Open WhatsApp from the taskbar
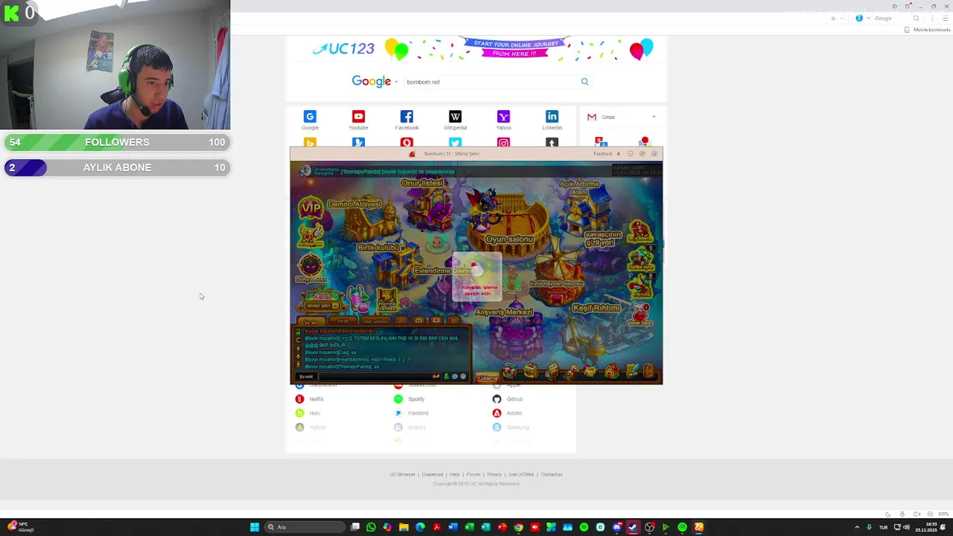The width and height of the screenshot is (953, 536). (371, 527)
